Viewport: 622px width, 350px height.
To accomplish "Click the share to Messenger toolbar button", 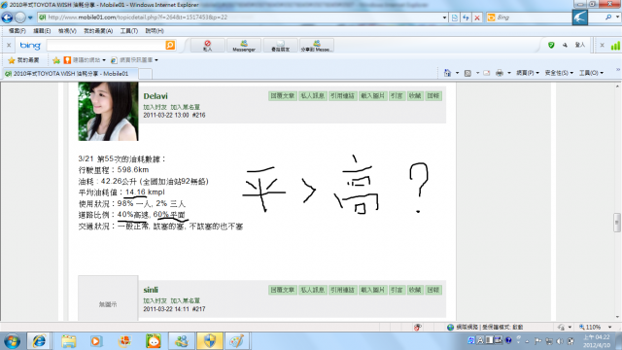I will point(317,46).
